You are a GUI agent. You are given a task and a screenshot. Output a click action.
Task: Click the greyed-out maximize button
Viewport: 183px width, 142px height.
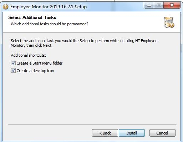[x=159, y=5]
